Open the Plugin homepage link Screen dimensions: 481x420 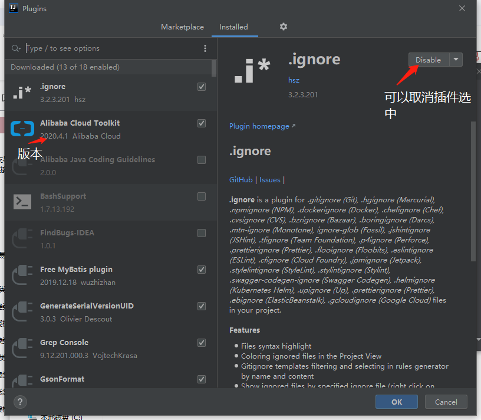tap(262, 126)
